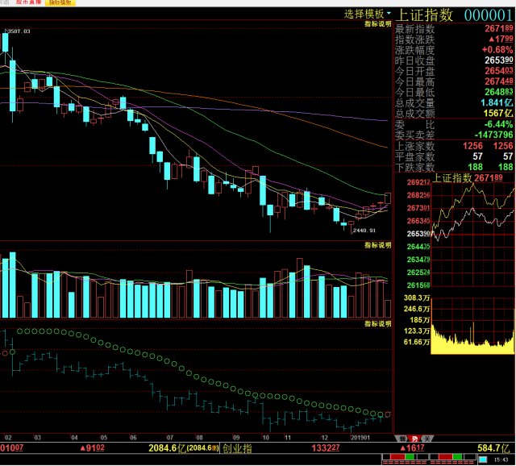Click the intraday yellow volume histogram
The width and height of the screenshot is (516, 466).
(x=472, y=339)
